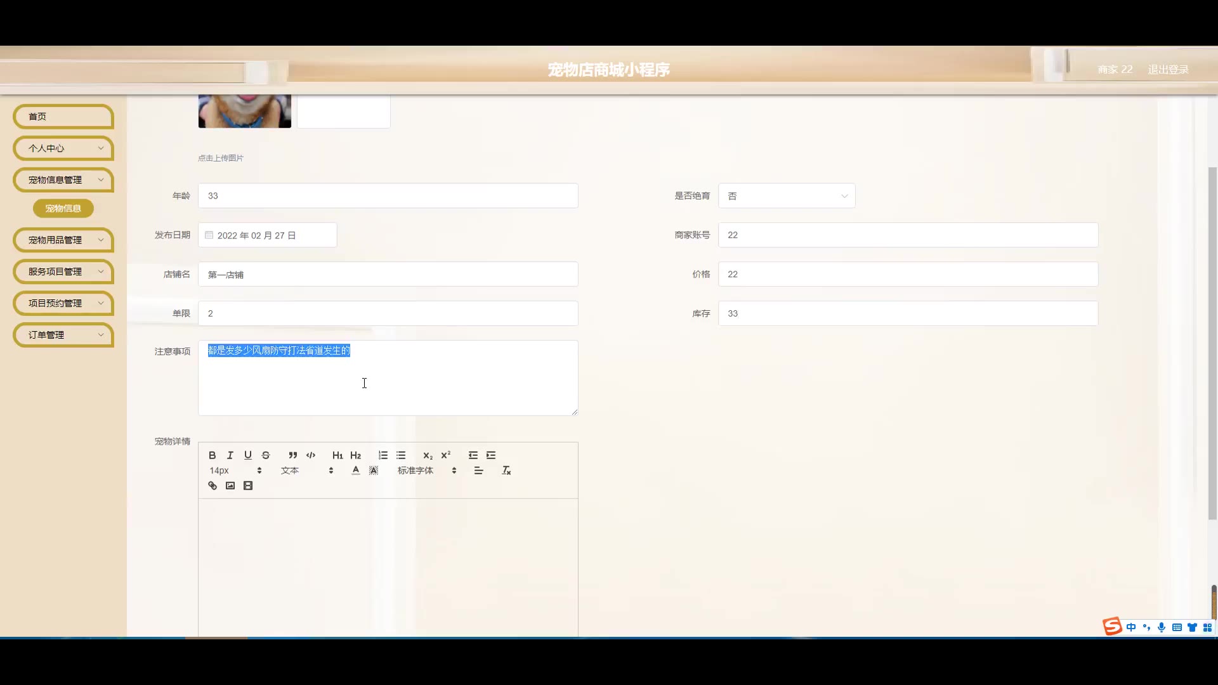This screenshot has width=1218, height=685.
Task: Click the calendar icon in 发布日期
Action: point(209,235)
